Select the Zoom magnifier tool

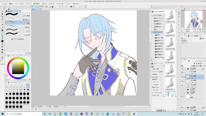(2, 11)
